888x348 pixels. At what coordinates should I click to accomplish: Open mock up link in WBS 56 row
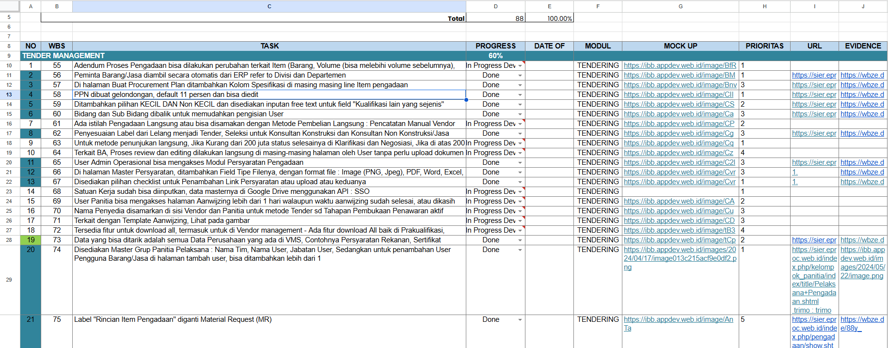(x=679, y=75)
